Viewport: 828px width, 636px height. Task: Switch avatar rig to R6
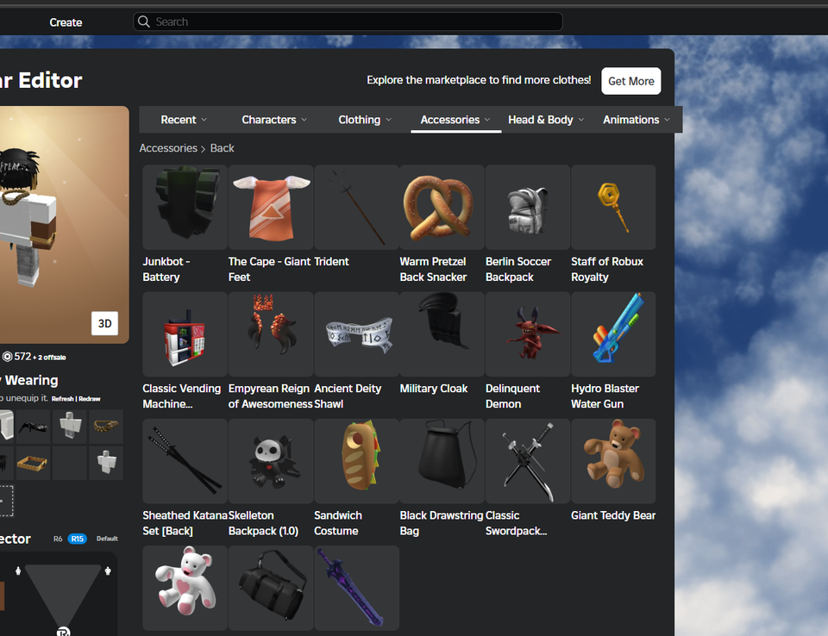click(58, 539)
